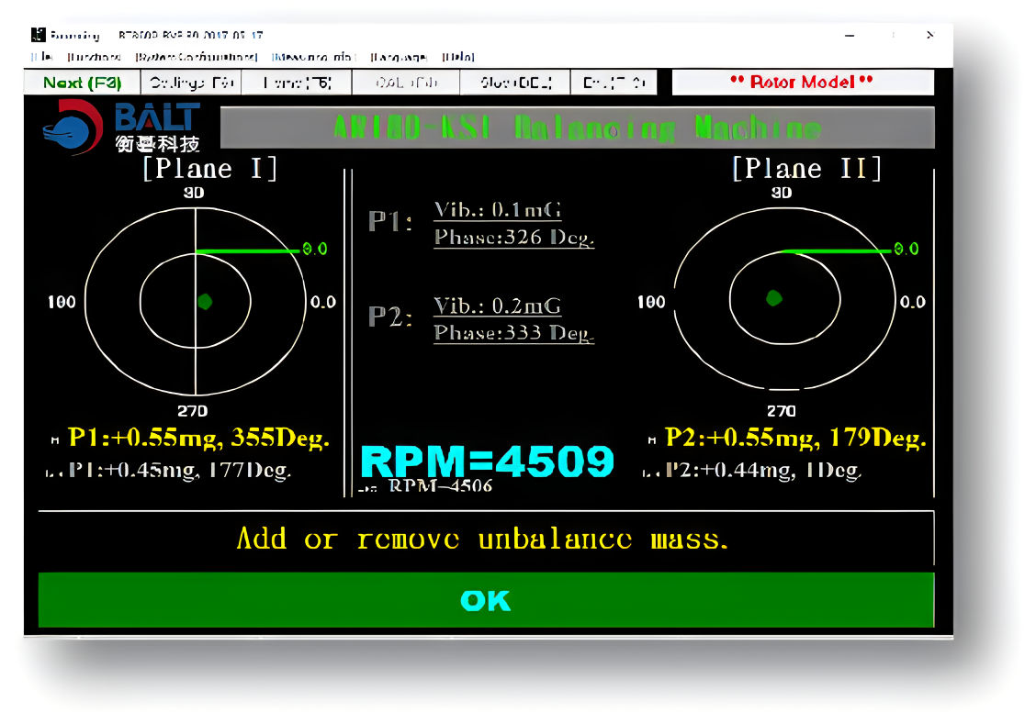Viewport: 1036px width, 723px height.
Task: Open the Functions menu
Action: tap(93, 57)
